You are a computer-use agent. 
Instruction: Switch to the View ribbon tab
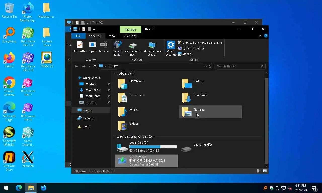click(x=112, y=36)
